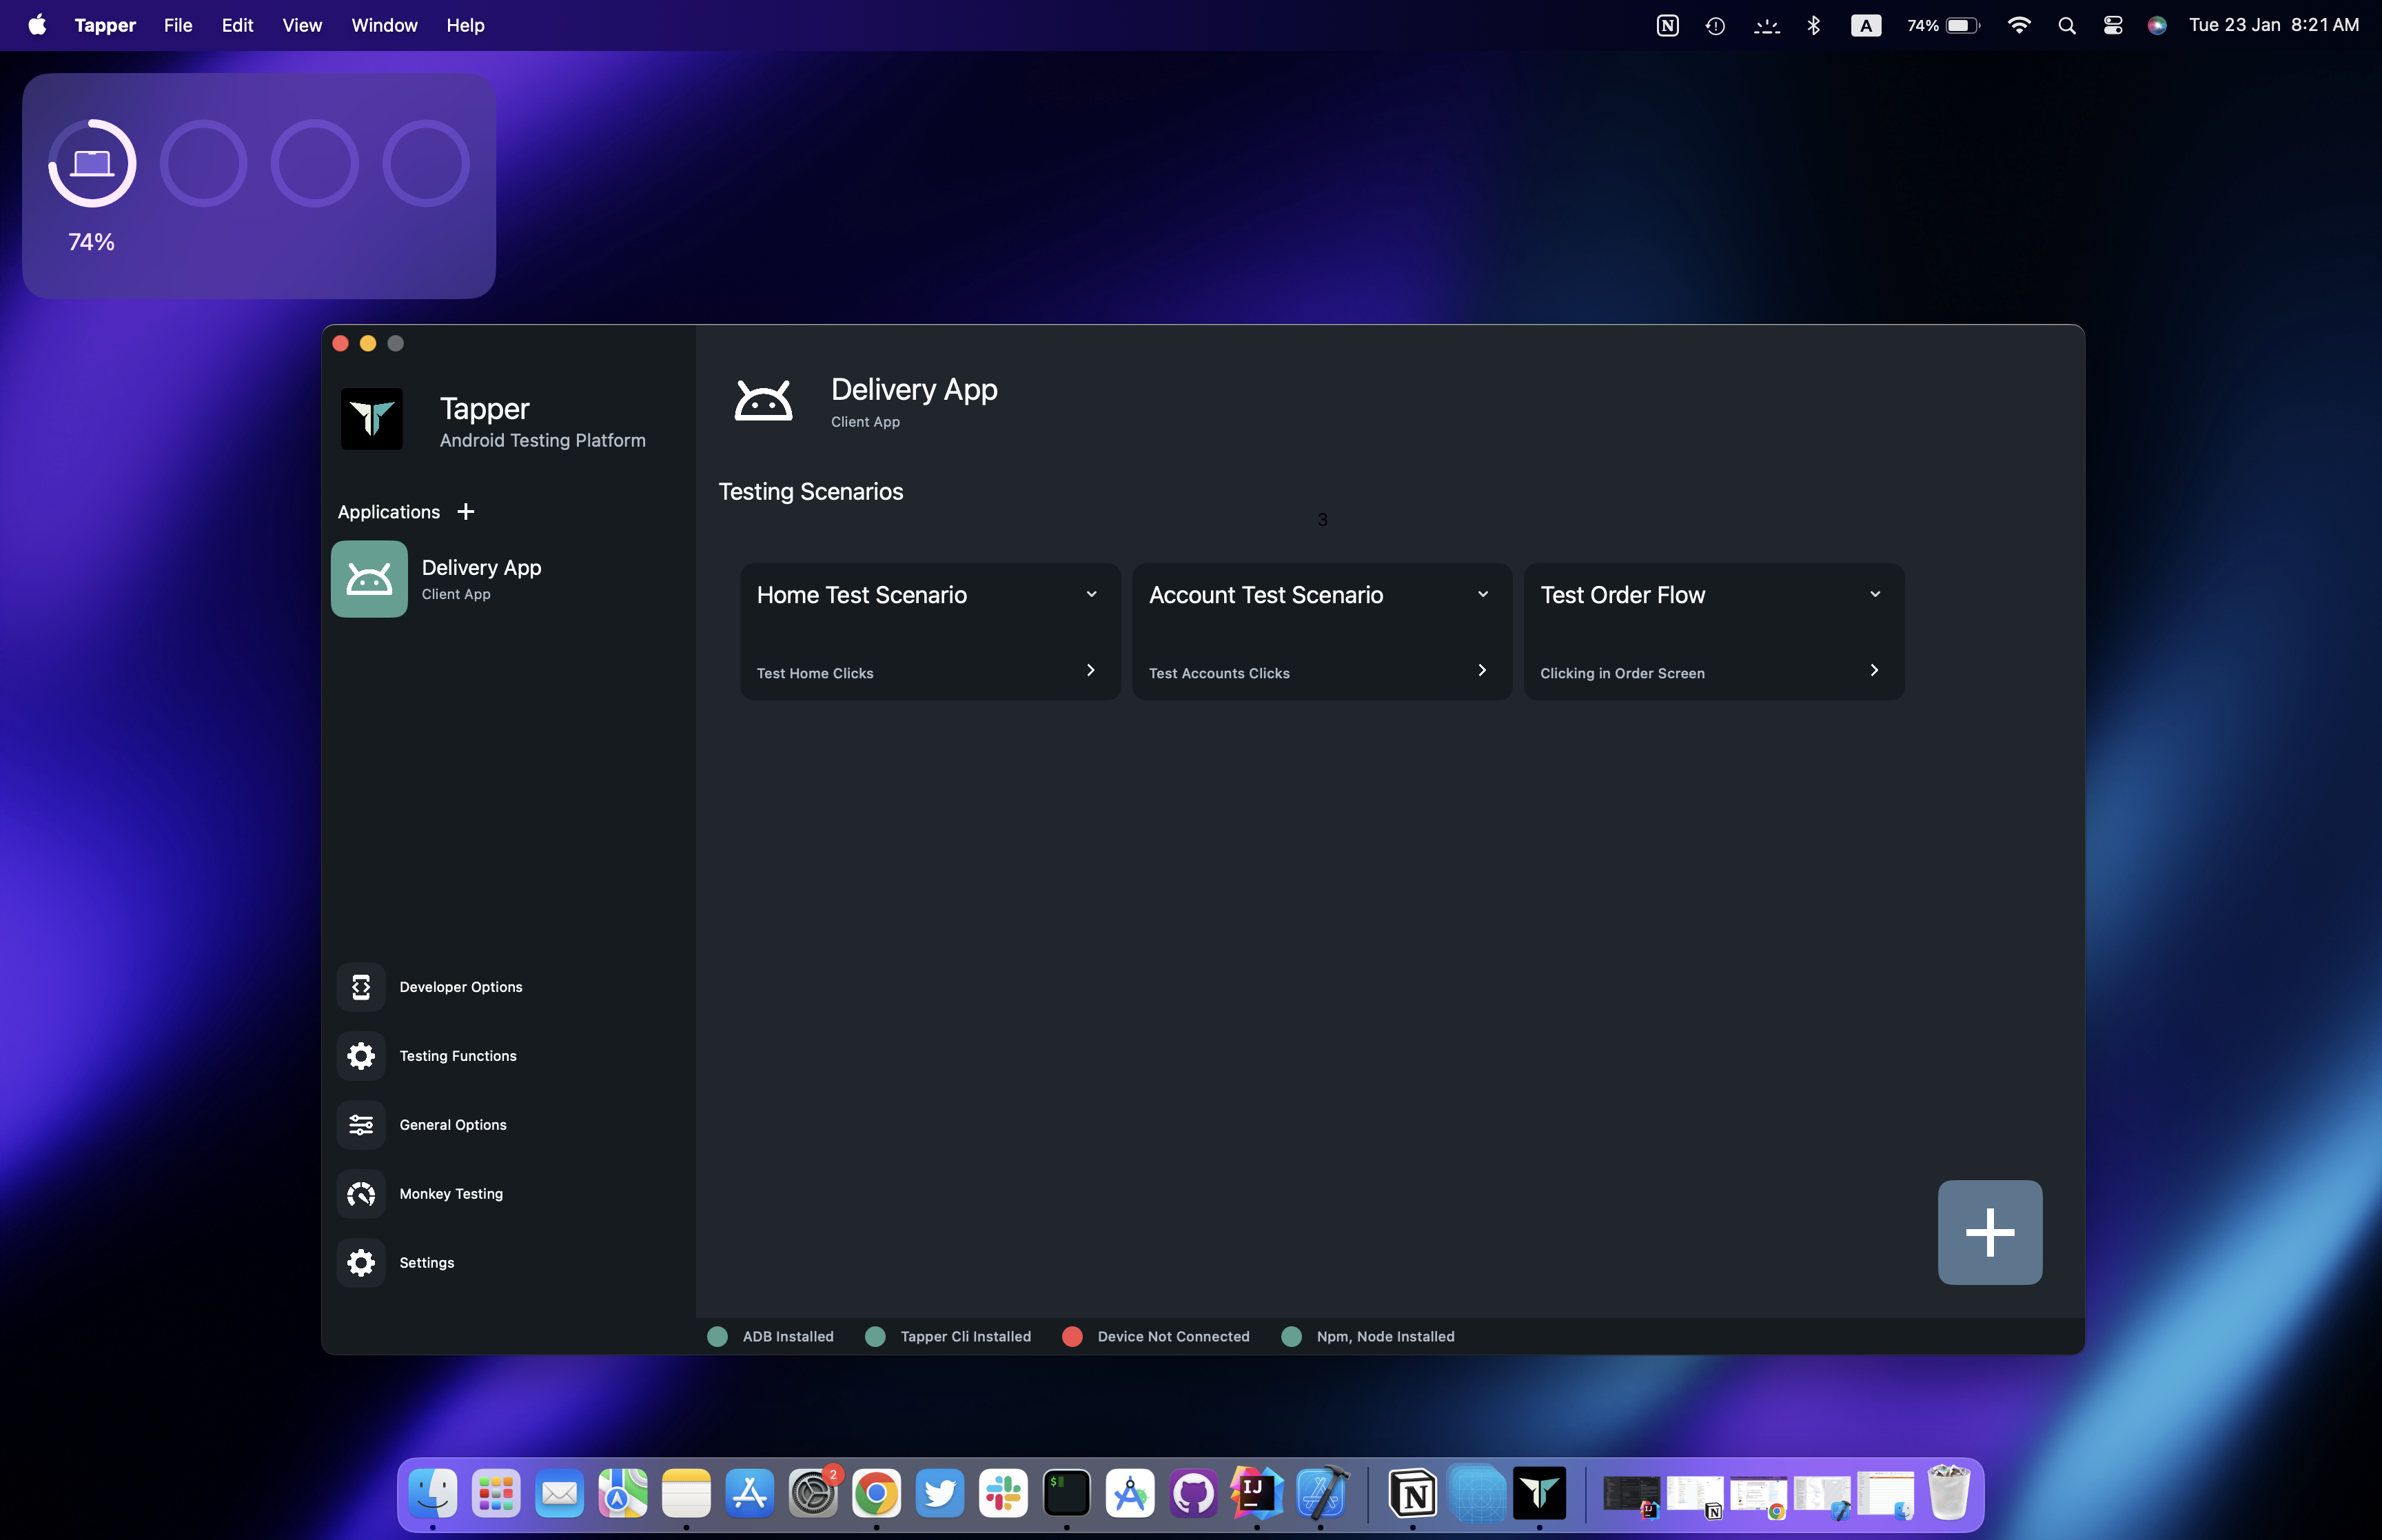Expand Home Test Scenario dropdown chevron

click(x=1092, y=594)
